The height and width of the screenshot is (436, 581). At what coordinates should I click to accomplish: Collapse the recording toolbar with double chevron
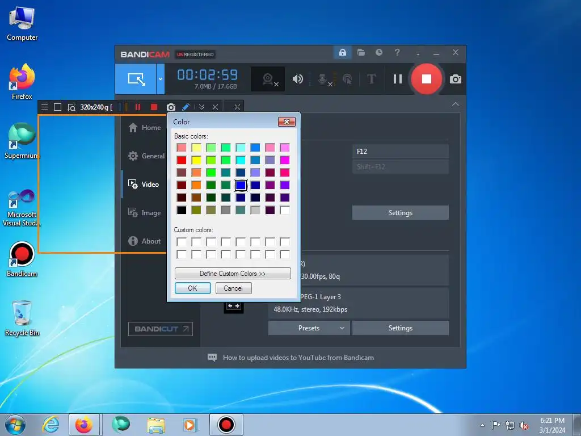[201, 107]
